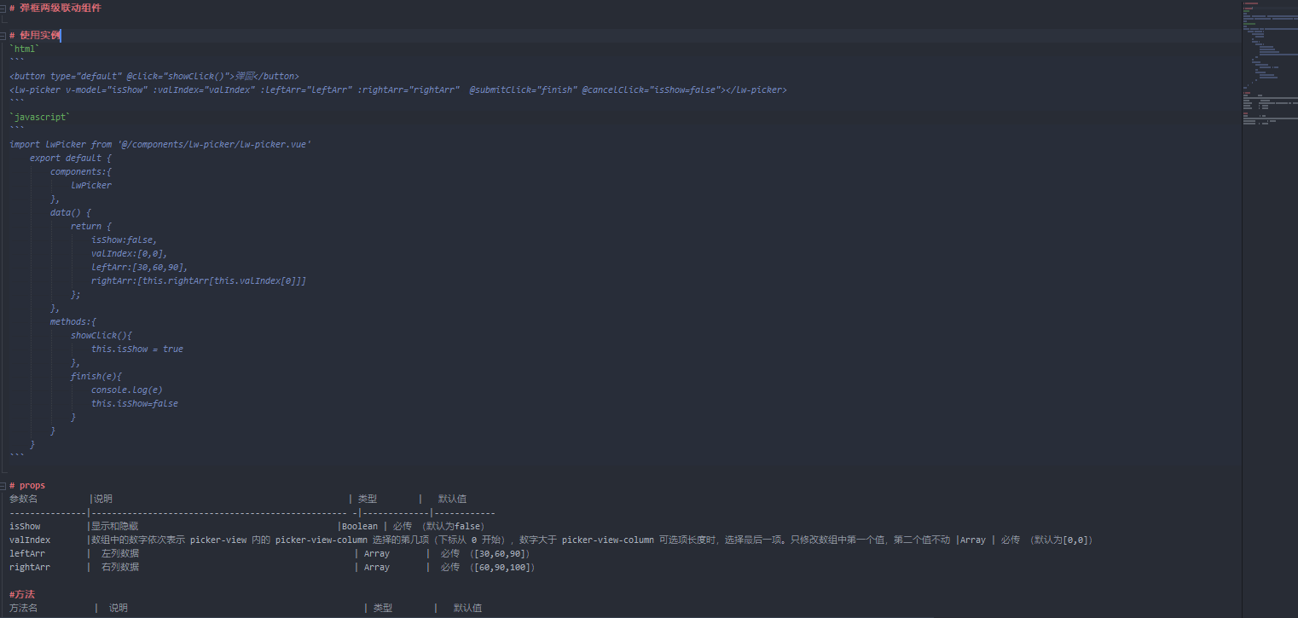Click the 'return {' line
This screenshot has width=1298, height=618.
[x=91, y=226]
